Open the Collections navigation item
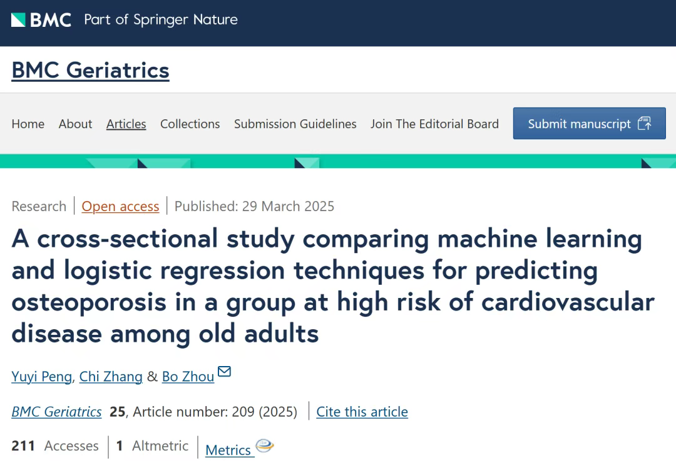Image resolution: width=676 pixels, height=461 pixels. click(x=190, y=124)
